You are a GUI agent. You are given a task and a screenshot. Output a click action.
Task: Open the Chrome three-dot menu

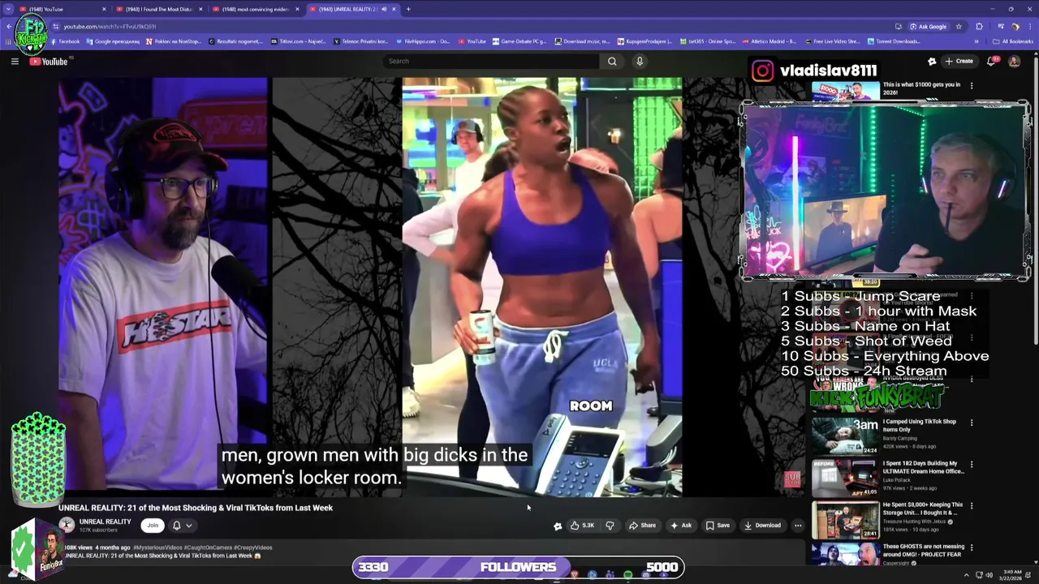[1030, 26]
